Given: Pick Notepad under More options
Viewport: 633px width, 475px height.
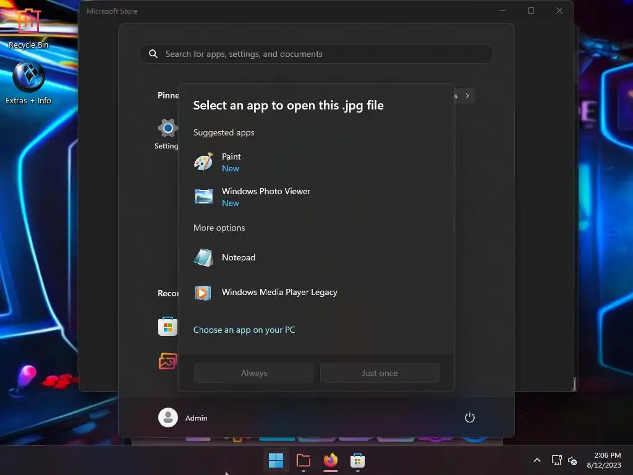Looking at the screenshot, I should tap(316, 258).
